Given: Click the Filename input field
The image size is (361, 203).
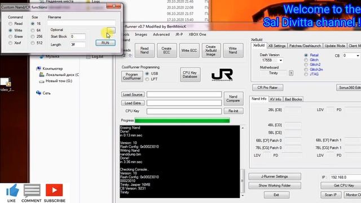Looking at the screenshot, I should (x=81, y=23).
